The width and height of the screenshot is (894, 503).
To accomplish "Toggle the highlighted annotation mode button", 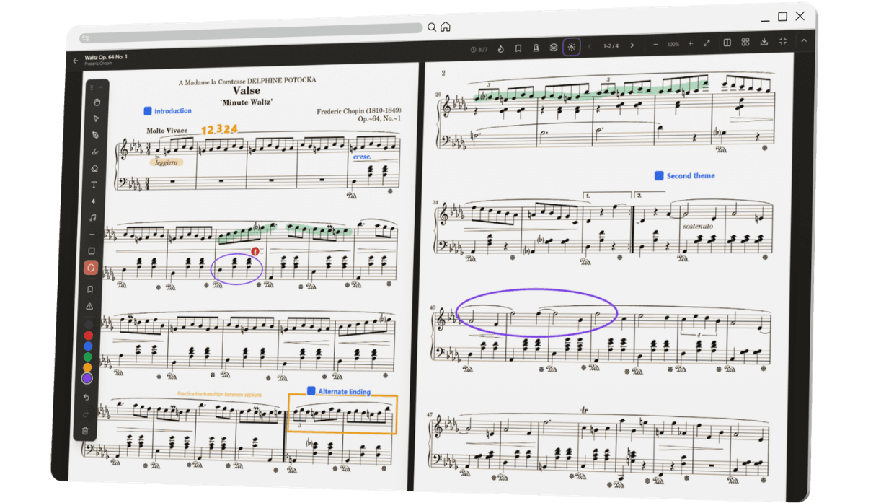I will (572, 47).
